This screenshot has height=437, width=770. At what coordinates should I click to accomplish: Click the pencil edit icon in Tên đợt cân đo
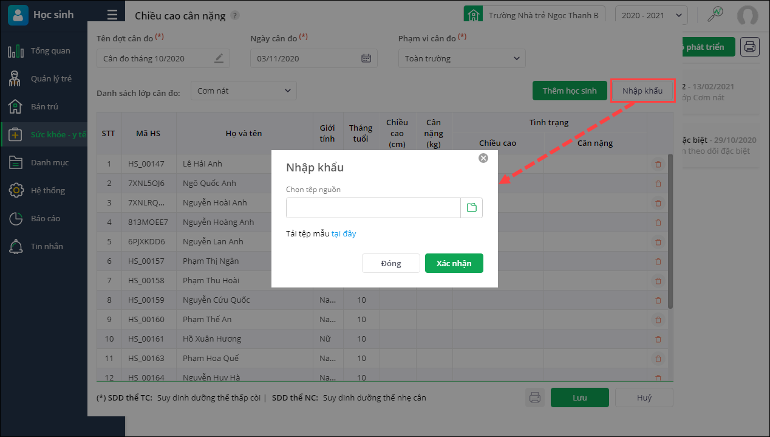[219, 58]
